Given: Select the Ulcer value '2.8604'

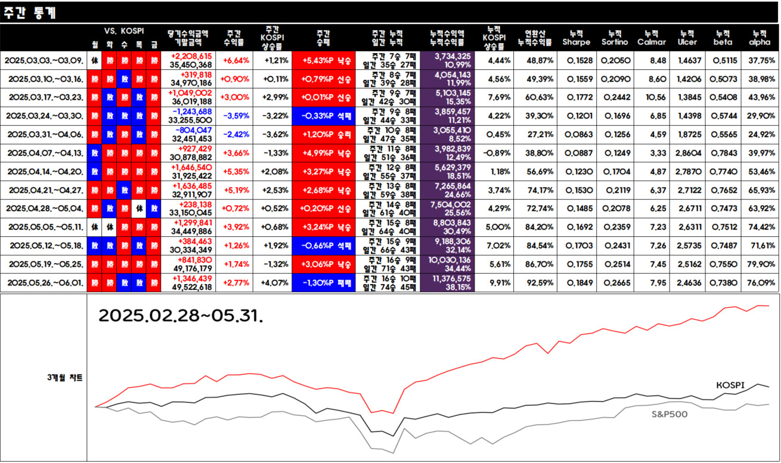Looking at the screenshot, I should (x=689, y=153).
